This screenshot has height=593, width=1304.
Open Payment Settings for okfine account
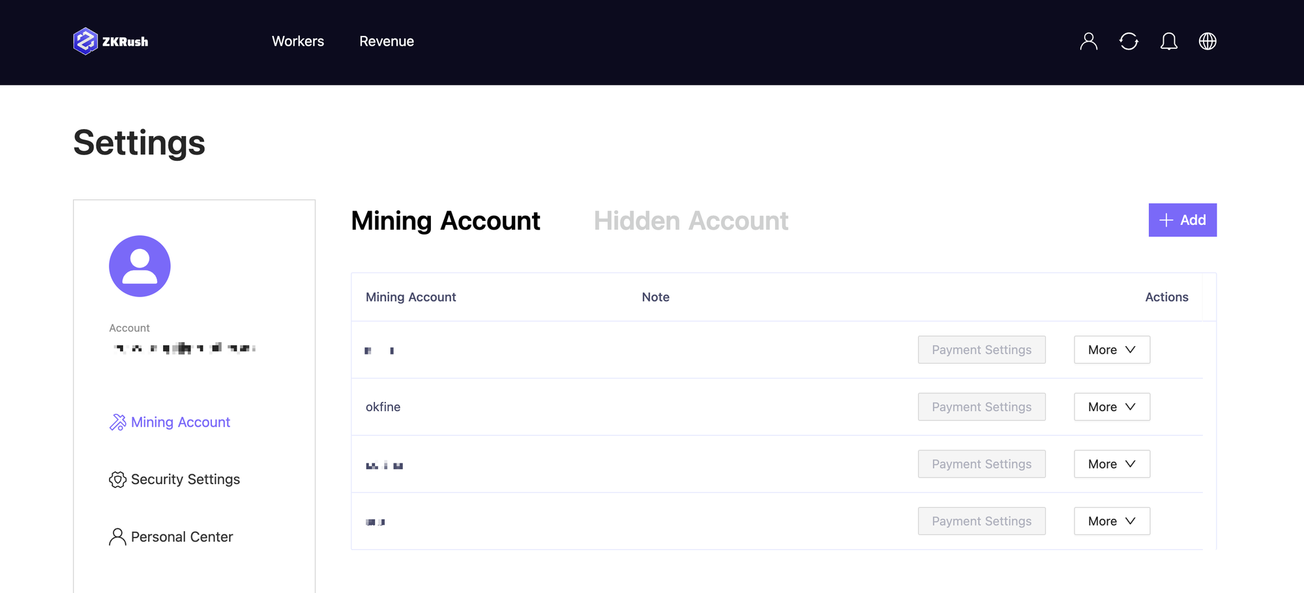pos(981,407)
